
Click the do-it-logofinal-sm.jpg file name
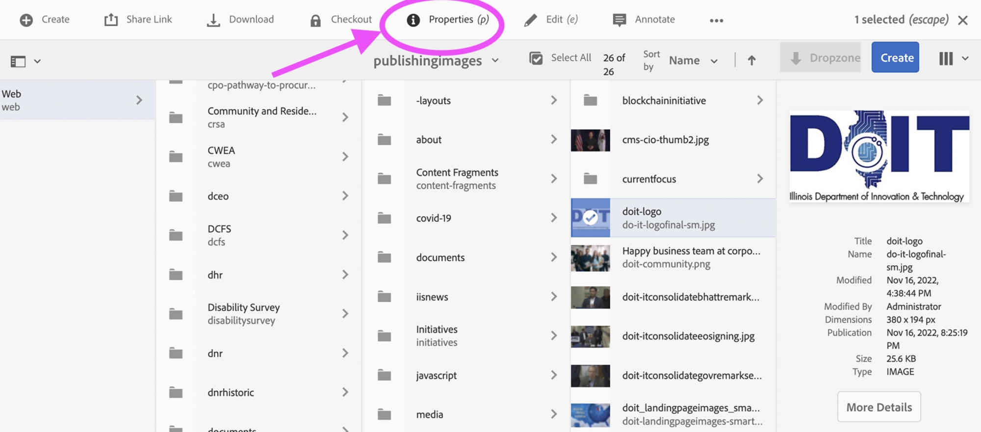point(669,225)
